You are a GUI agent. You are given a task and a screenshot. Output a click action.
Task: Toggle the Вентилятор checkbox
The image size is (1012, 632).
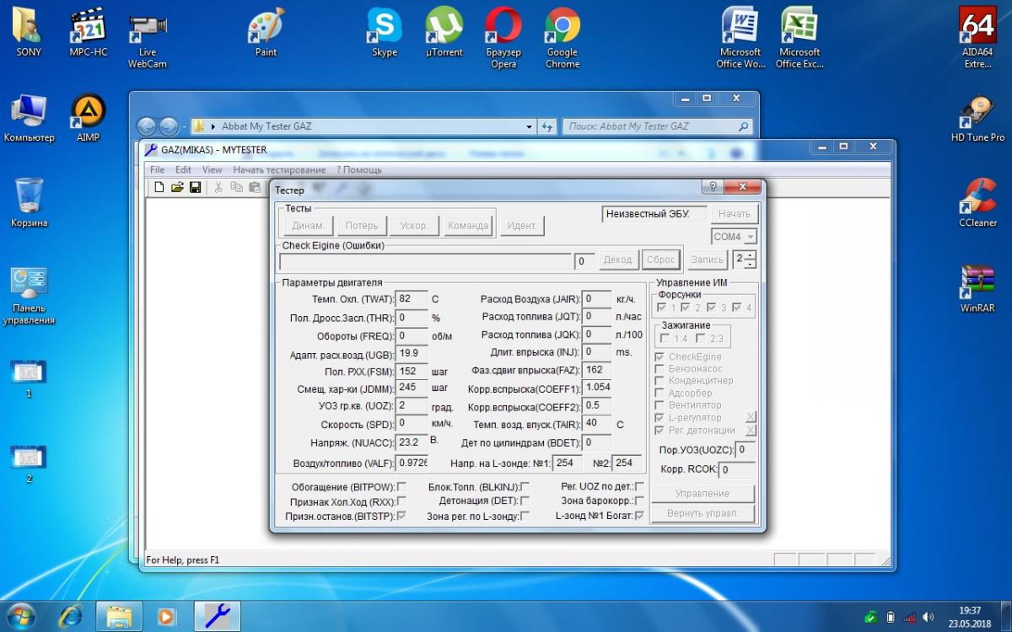pyautogui.click(x=660, y=405)
